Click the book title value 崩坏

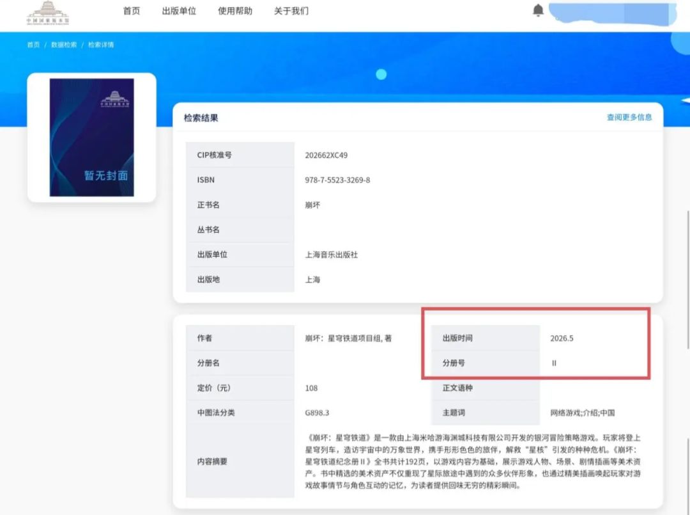(312, 205)
